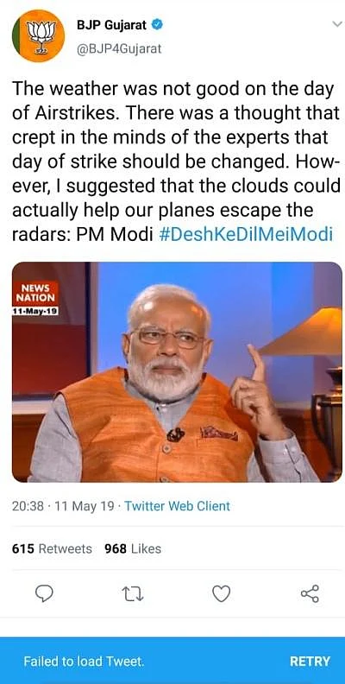Viewport: 345px width, 684px height.
Task: Open the embedded interview image
Action: [177, 372]
